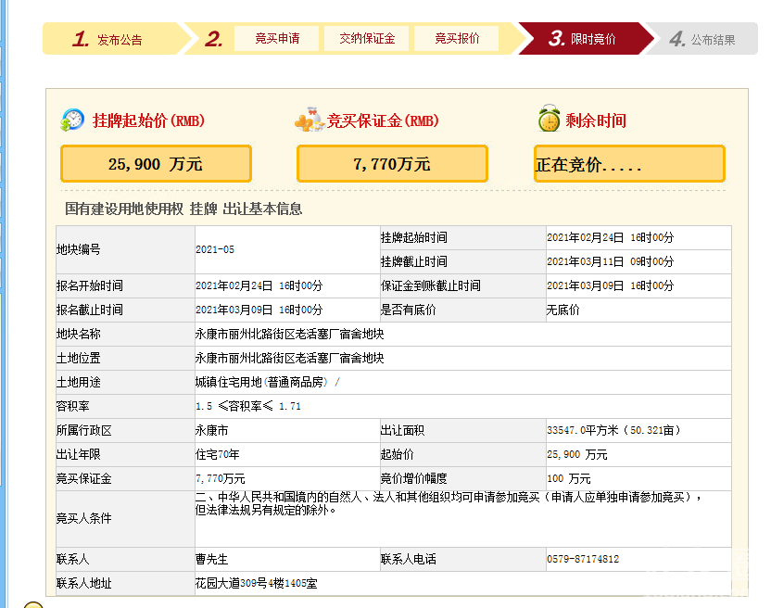Click address 花园大道309号4楼1405室
771x608 pixels.
[256, 584]
